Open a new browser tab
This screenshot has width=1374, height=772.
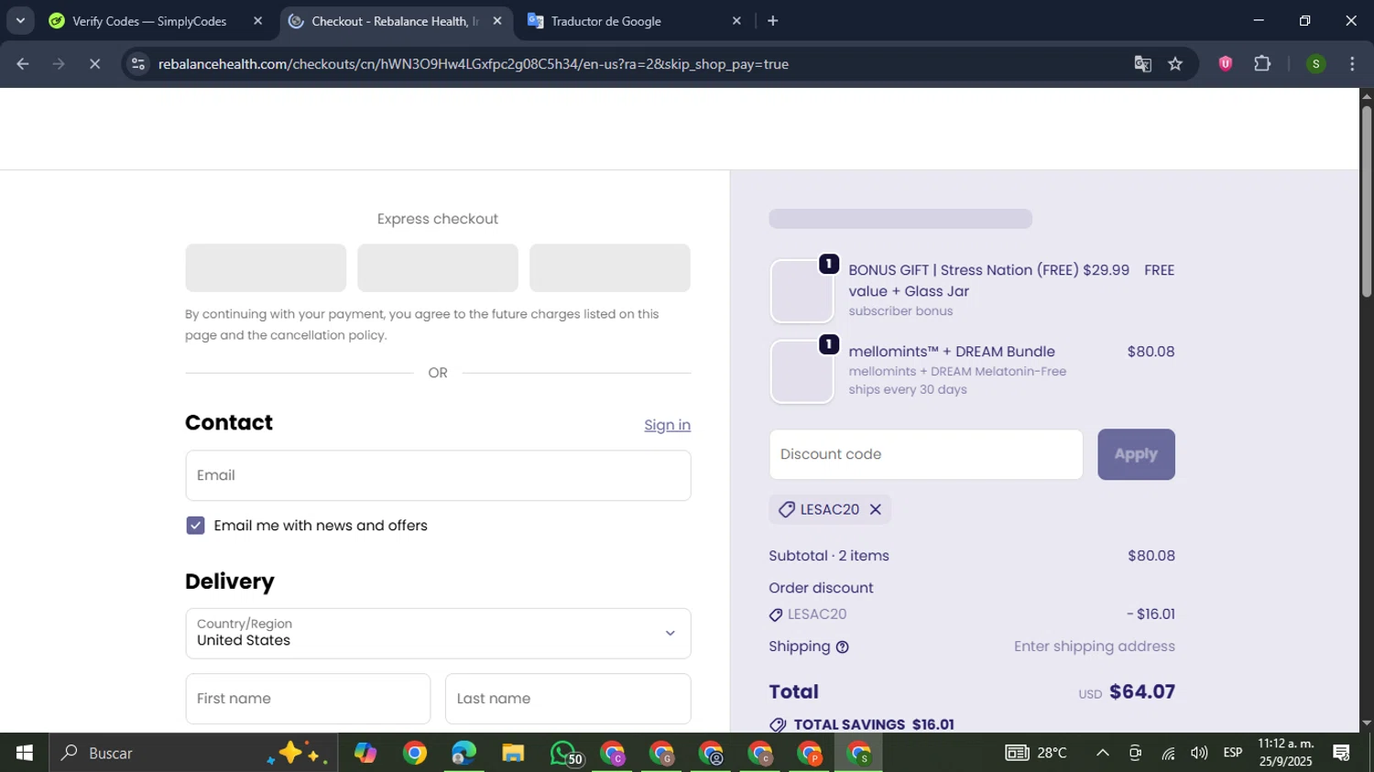(x=772, y=21)
